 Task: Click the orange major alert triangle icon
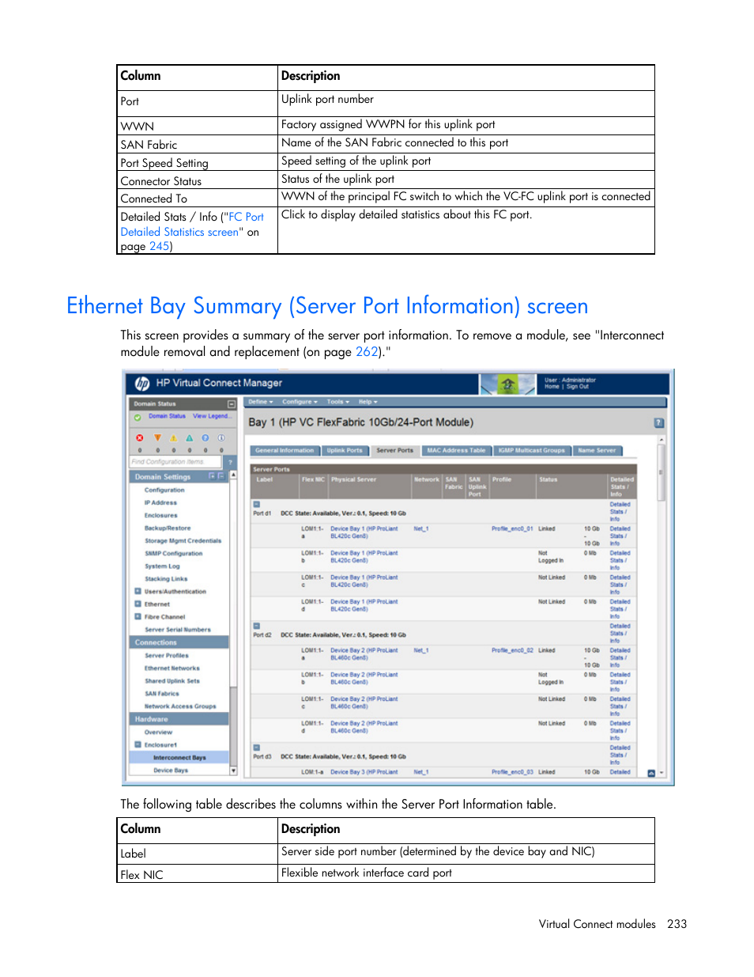157,437
